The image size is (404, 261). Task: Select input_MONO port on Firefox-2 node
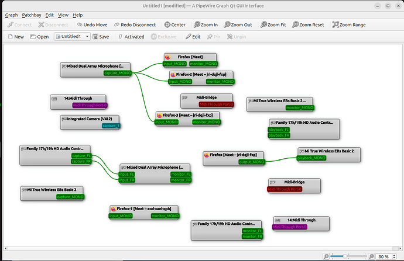click(180, 81)
